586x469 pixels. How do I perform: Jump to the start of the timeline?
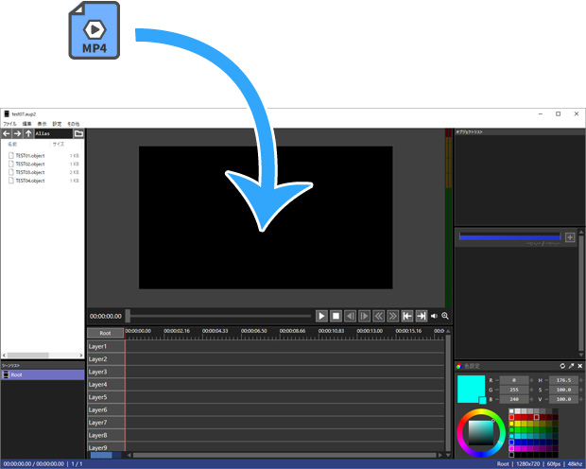407,316
